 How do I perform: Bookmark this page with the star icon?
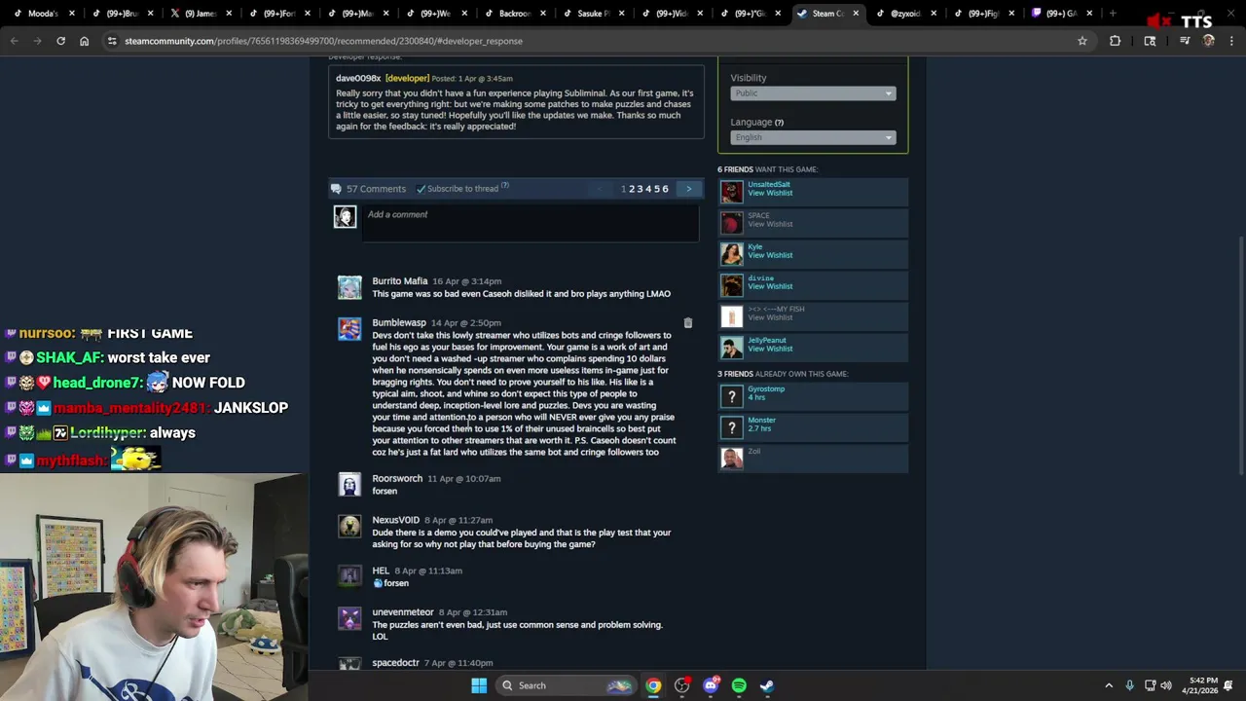click(1081, 41)
